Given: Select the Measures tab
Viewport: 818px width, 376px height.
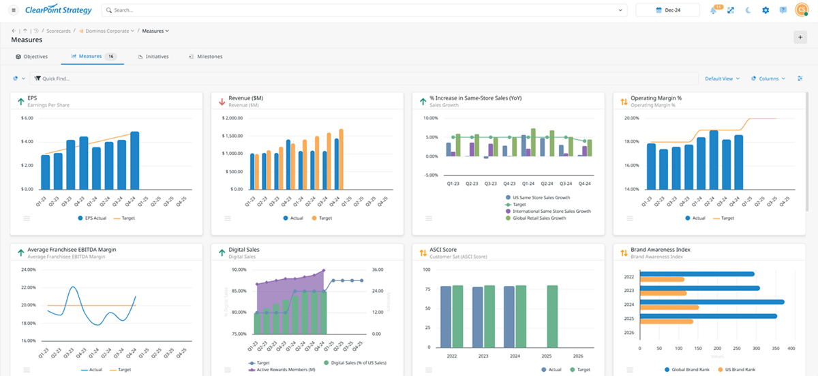Looking at the screenshot, I should tap(93, 57).
